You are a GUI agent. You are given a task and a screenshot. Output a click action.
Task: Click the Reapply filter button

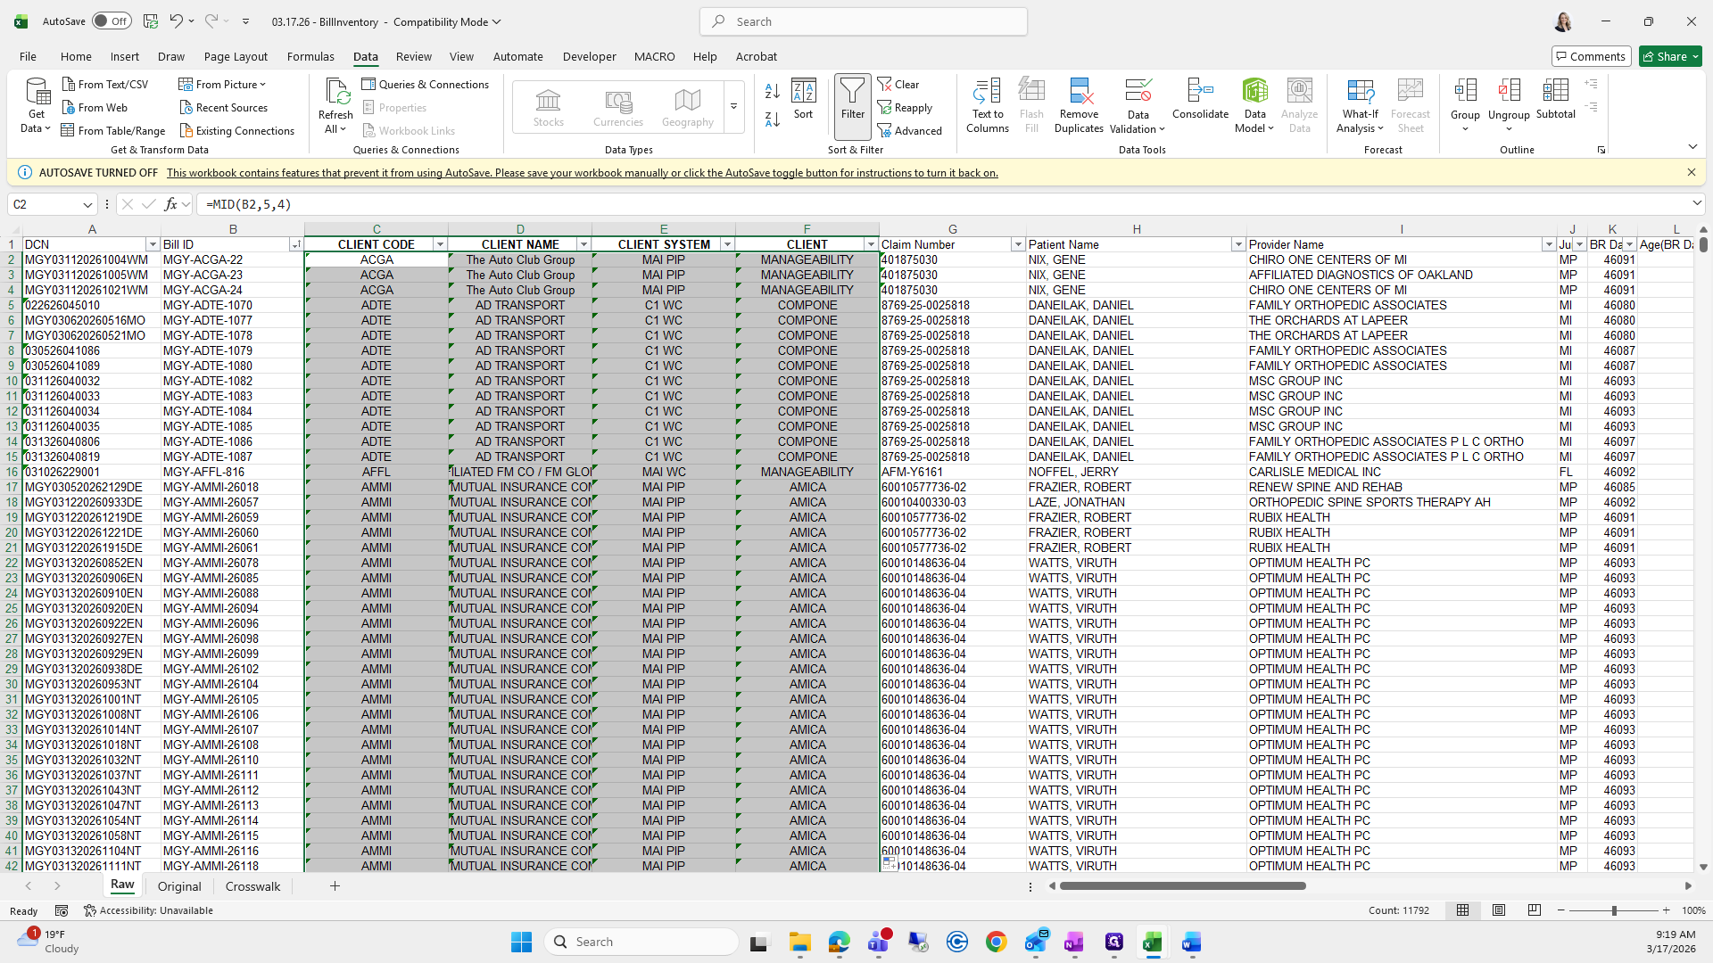coord(905,108)
